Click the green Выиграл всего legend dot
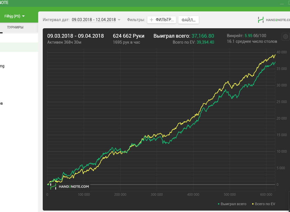 click(x=218, y=204)
